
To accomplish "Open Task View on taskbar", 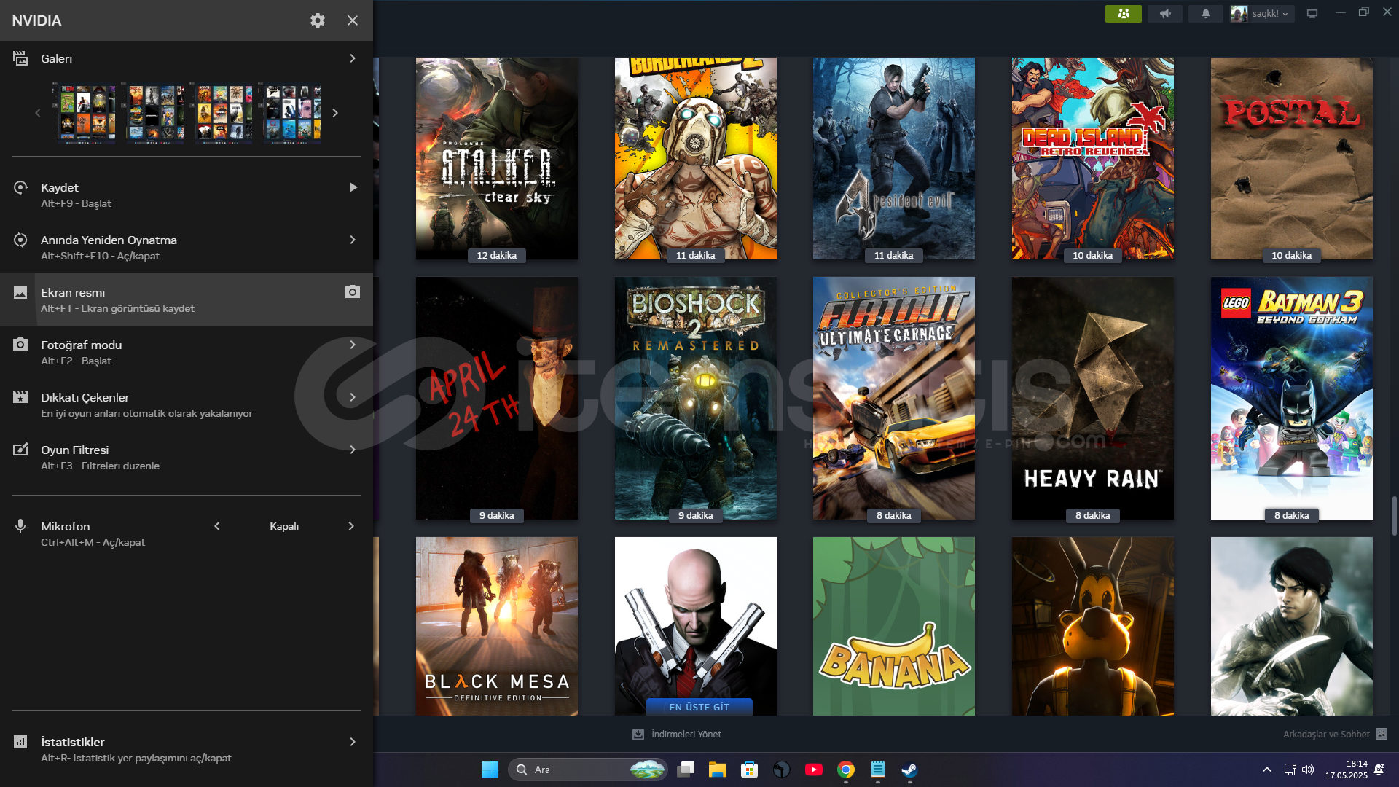I will point(686,770).
